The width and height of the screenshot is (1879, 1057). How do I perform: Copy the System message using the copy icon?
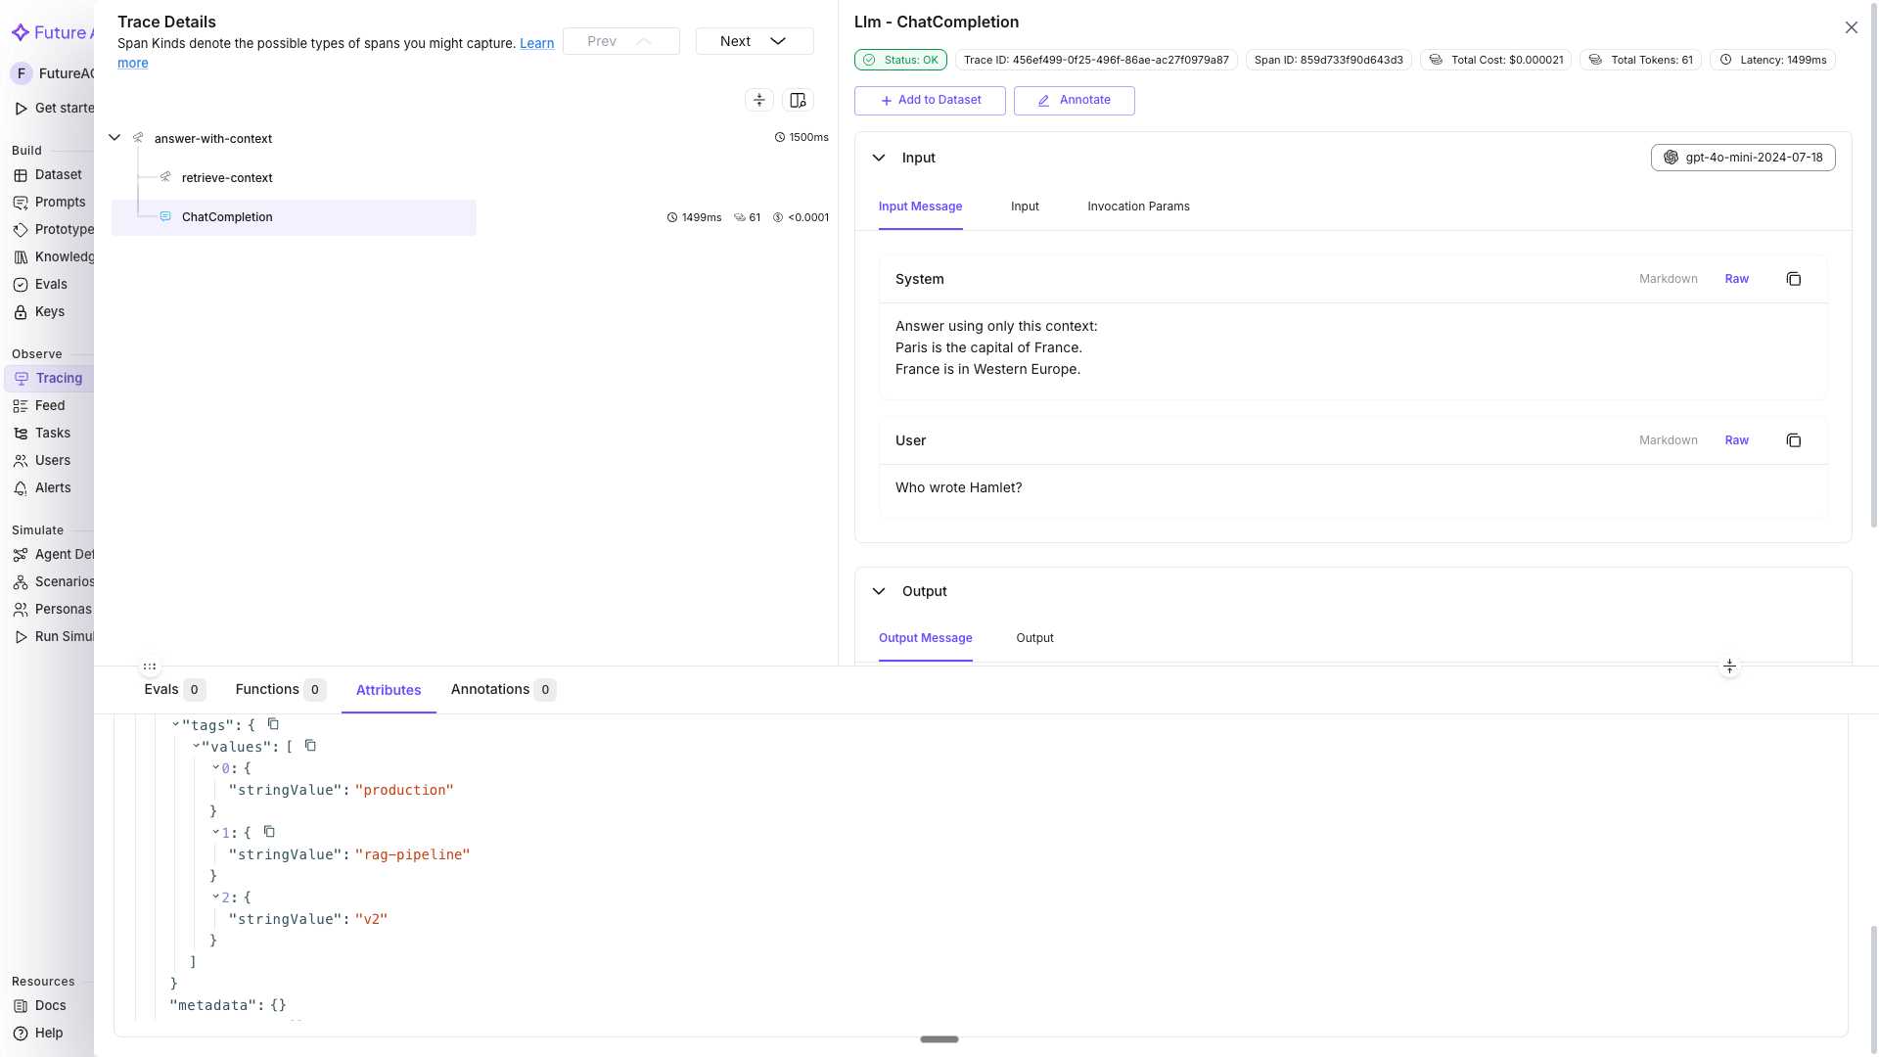1794,279
